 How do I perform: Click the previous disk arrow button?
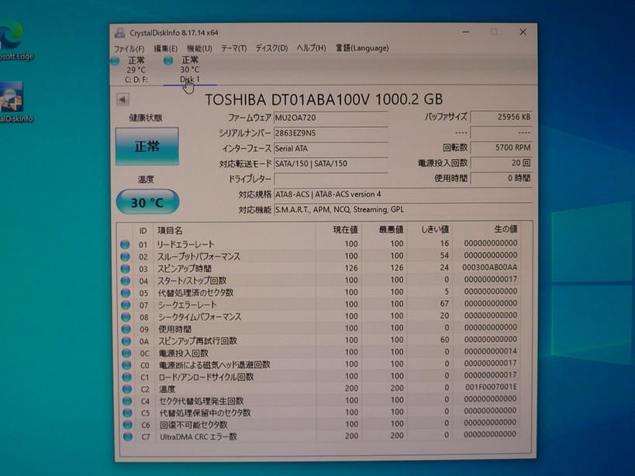pos(123,99)
